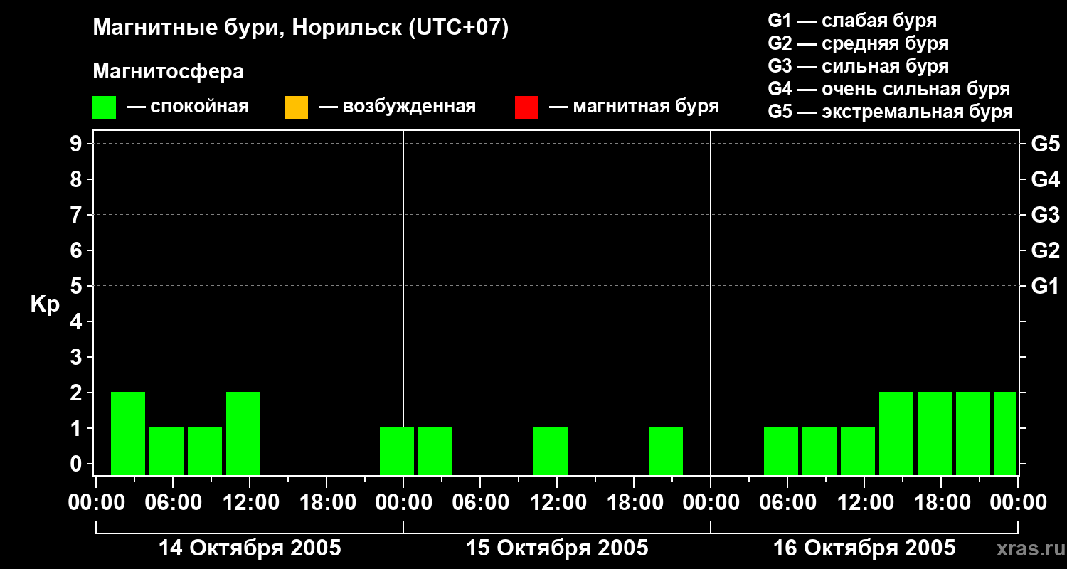Select the Kp 1 bar just after 00:00, 15 Октября

(x=435, y=451)
